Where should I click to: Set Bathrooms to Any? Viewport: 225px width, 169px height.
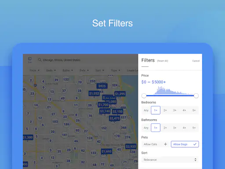click(146, 128)
